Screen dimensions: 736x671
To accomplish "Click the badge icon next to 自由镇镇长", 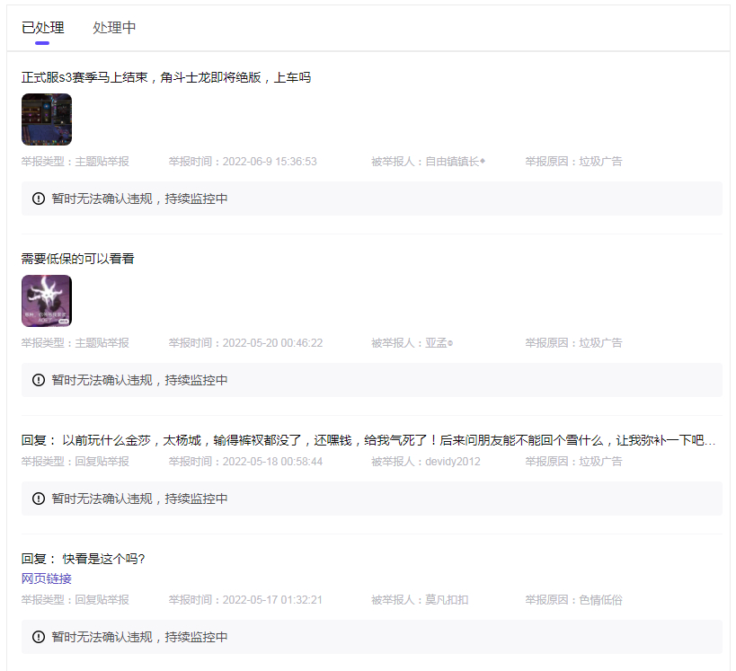I will tap(483, 162).
